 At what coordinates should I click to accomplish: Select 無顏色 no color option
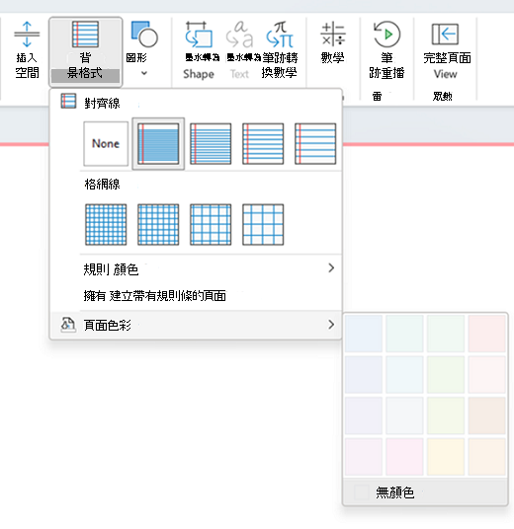pos(425,492)
